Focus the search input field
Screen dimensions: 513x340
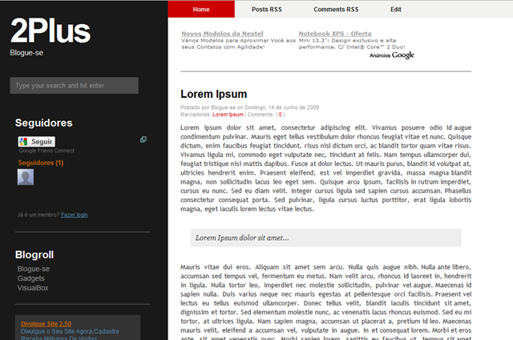point(74,86)
